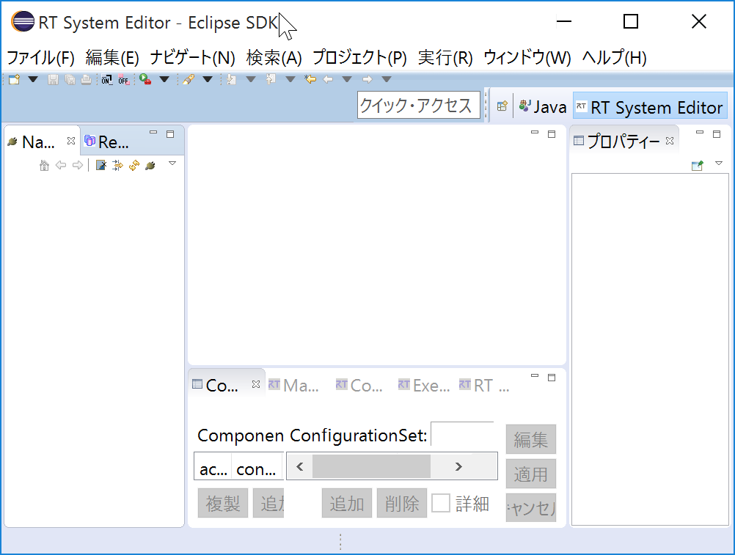This screenshot has height=555, width=735.
Task: Switch to the Java perspective
Action: [543, 107]
